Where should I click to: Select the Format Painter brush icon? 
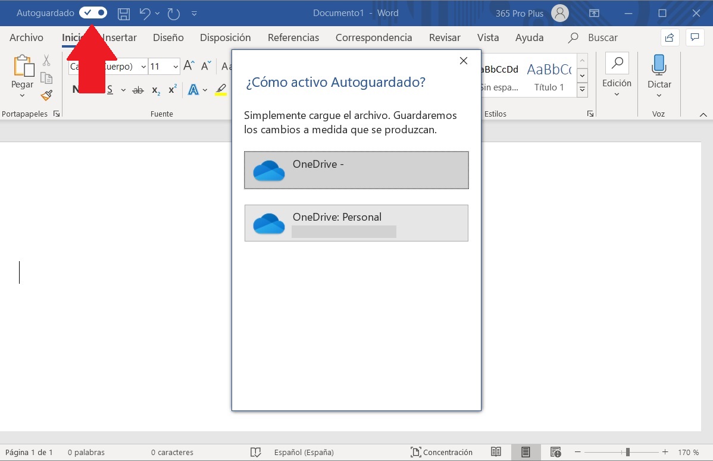click(x=46, y=95)
